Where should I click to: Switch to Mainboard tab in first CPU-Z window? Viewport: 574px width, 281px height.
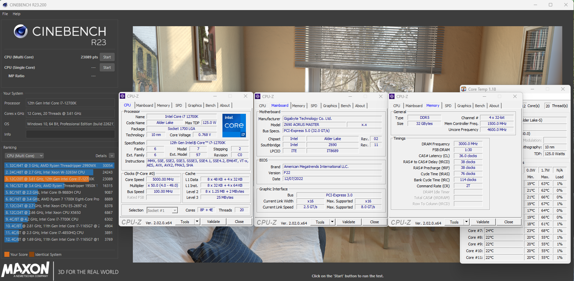(145, 105)
